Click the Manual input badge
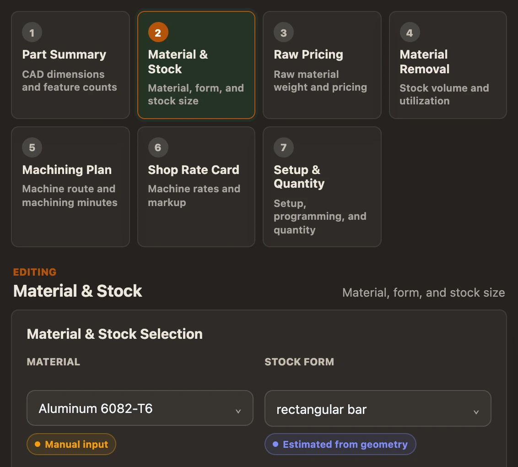The image size is (518, 467). pyautogui.click(x=71, y=444)
